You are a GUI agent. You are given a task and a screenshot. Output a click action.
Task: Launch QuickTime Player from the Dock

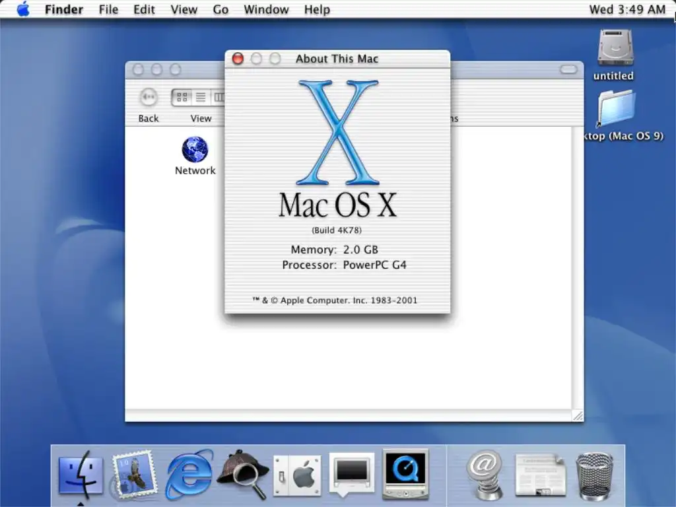tap(405, 475)
